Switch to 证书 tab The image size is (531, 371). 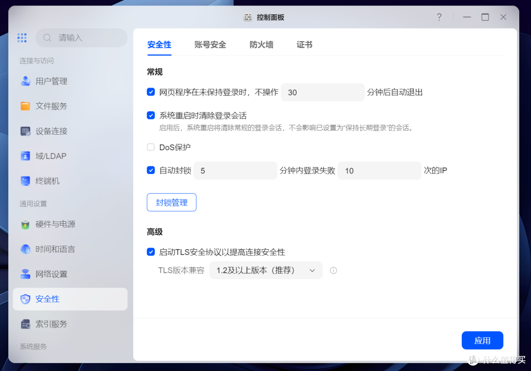304,45
